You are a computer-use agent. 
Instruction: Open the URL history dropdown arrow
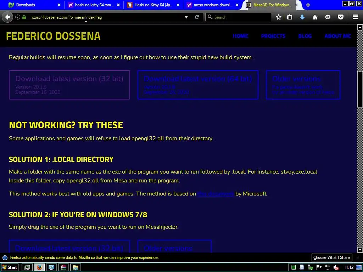tap(186, 17)
